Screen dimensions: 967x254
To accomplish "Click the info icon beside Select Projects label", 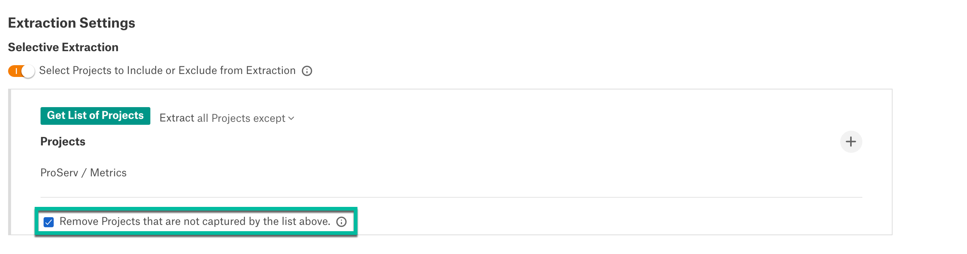I will point(307,71).
